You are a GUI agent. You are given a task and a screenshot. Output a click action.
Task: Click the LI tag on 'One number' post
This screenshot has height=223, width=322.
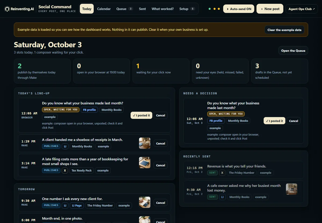point(65,206)
